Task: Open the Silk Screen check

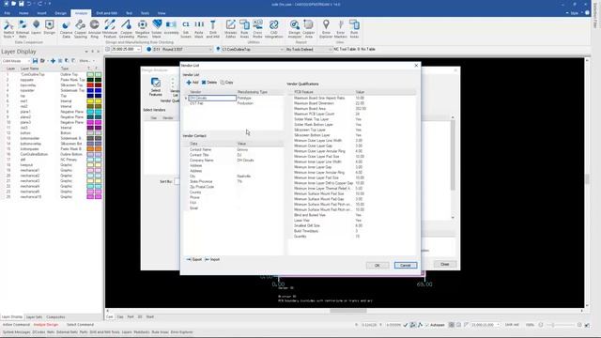Action: click(186, 29)
